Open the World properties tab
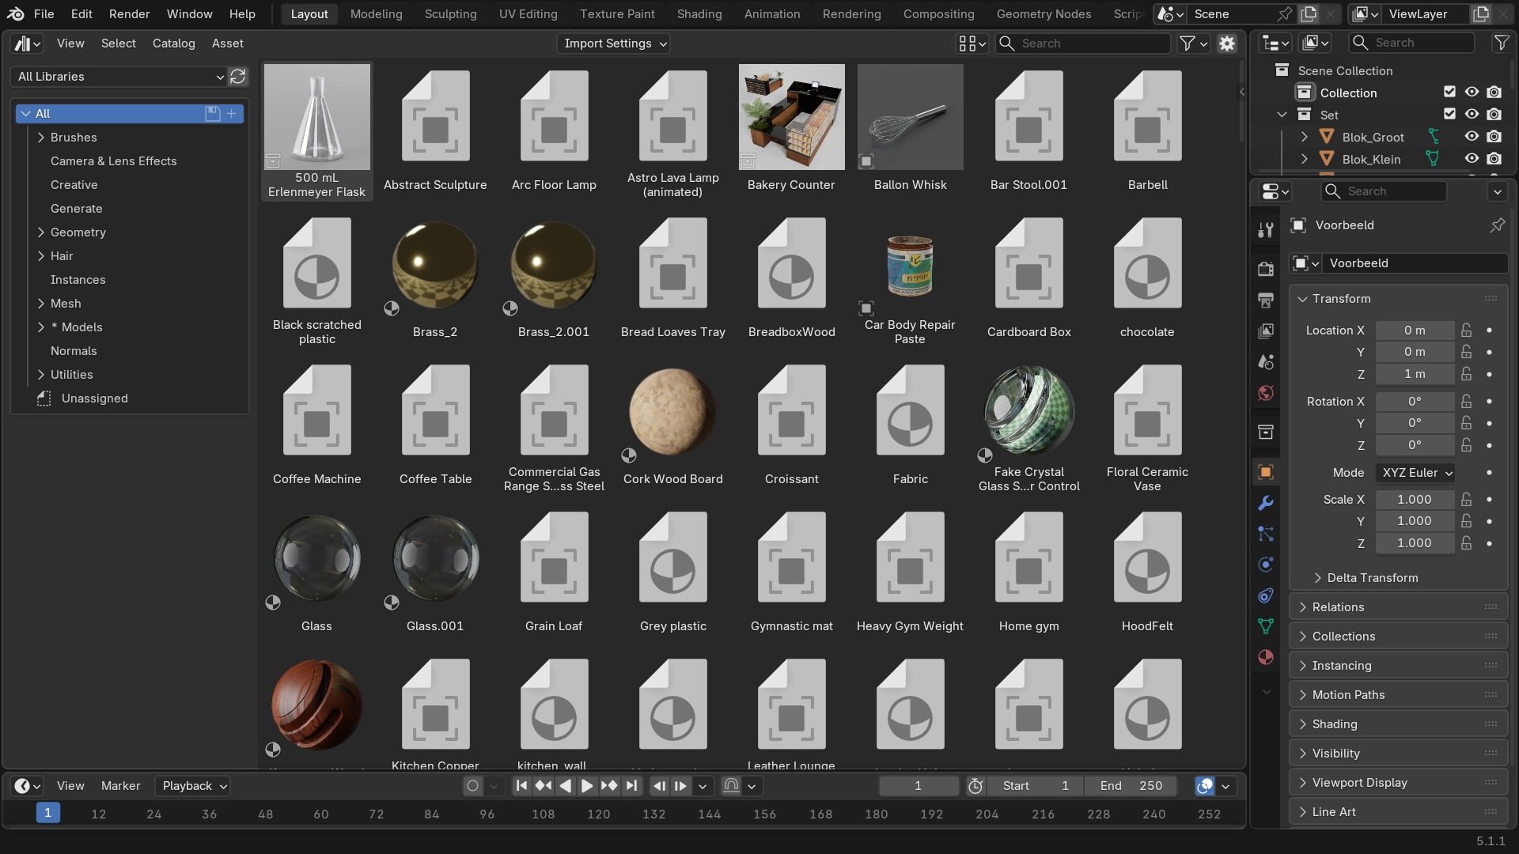The image size is (1519, 854). click(1266, 393)
